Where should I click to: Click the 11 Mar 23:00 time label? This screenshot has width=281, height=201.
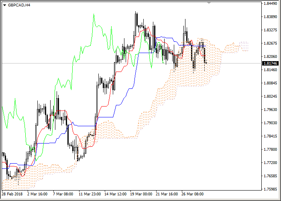pos(90,194)
